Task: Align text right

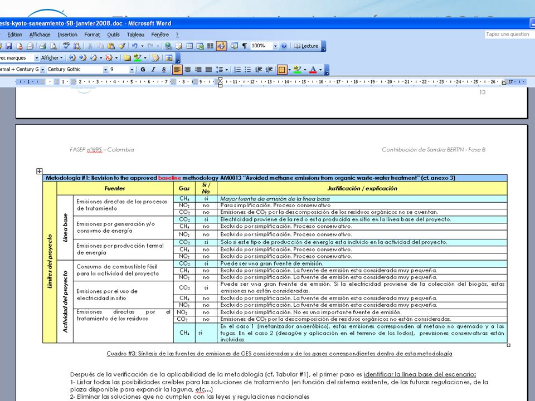Action: [x=198, y=70]
